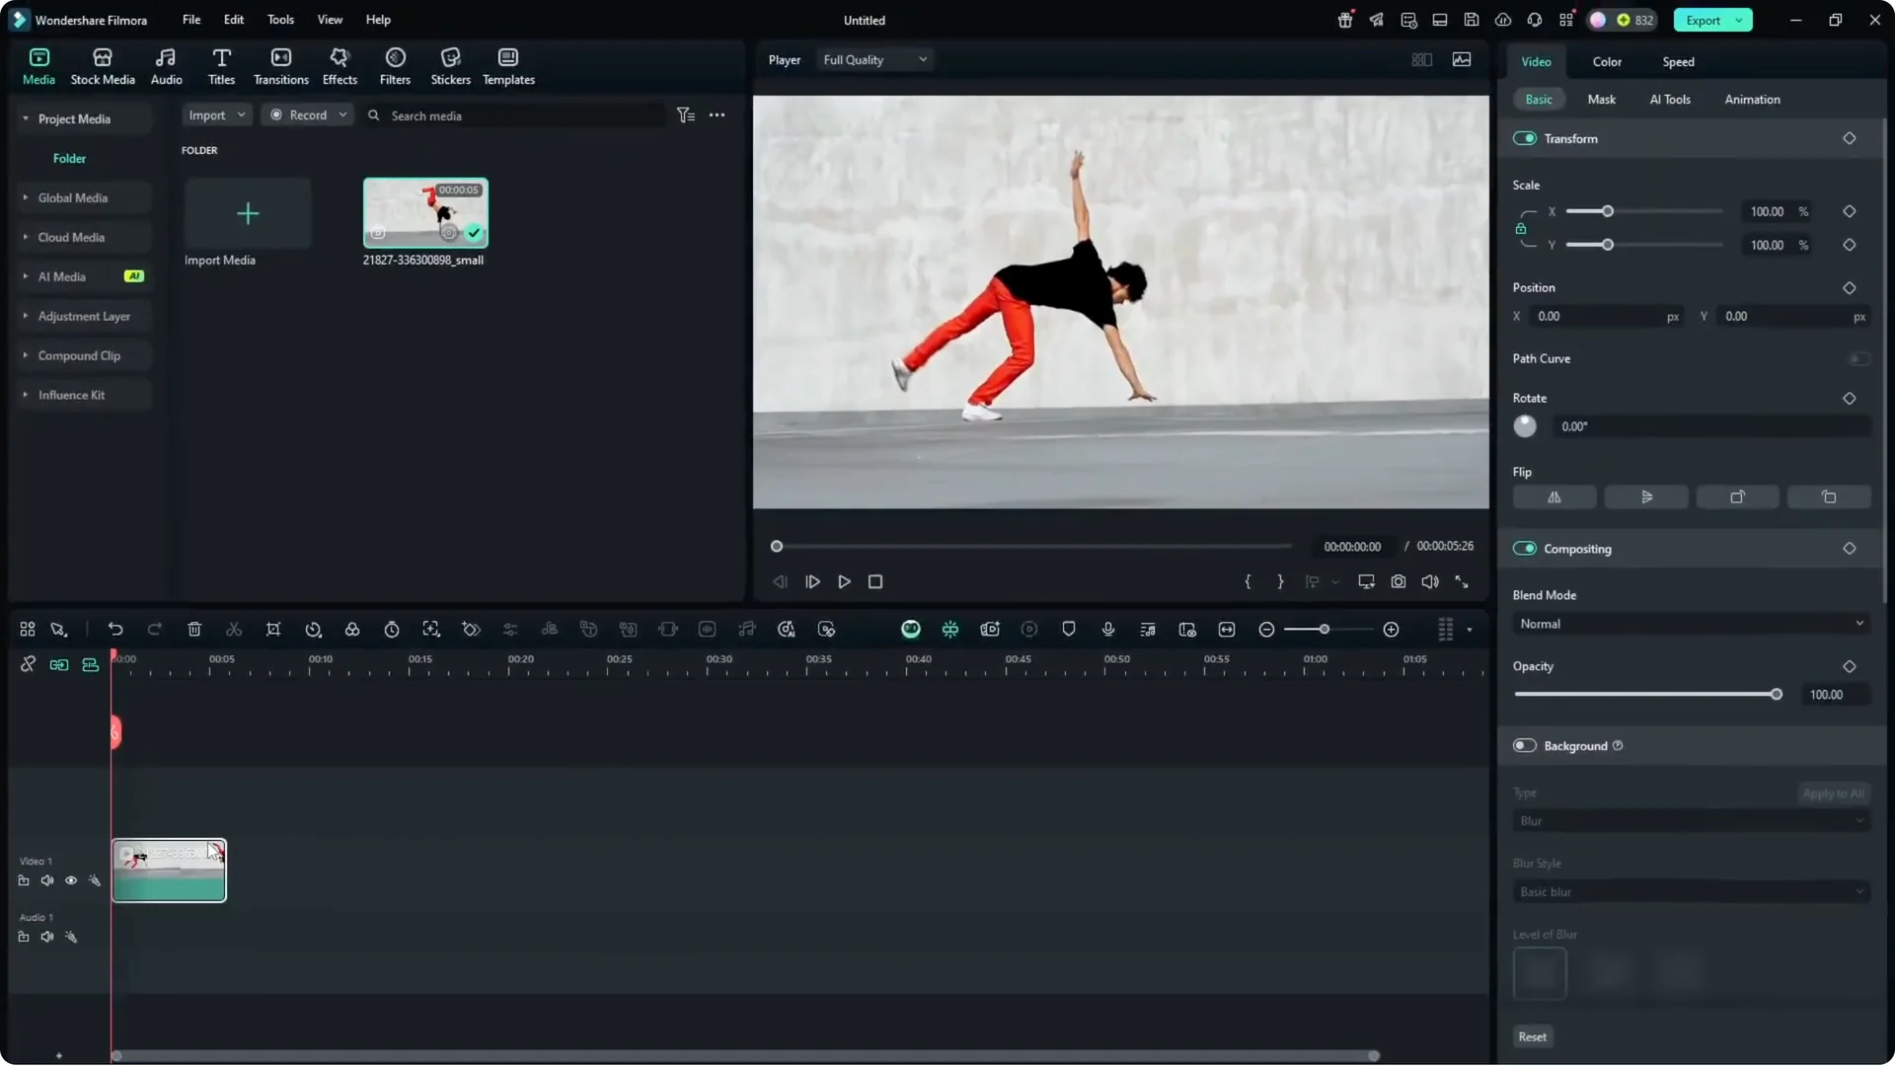Take a snapshot of the preview frame

[x=1399, y=581]
